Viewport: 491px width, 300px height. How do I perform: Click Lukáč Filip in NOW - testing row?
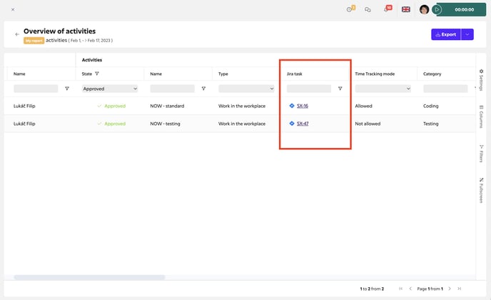(24, 124)
